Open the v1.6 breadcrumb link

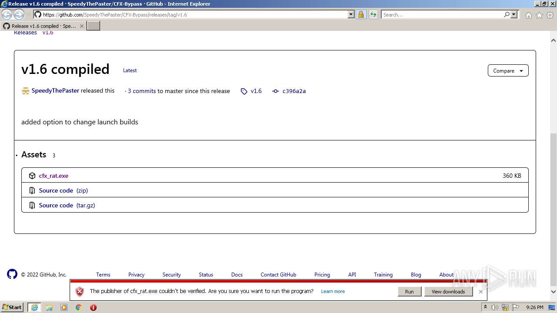pyautogui.click(x=48, y=33)
